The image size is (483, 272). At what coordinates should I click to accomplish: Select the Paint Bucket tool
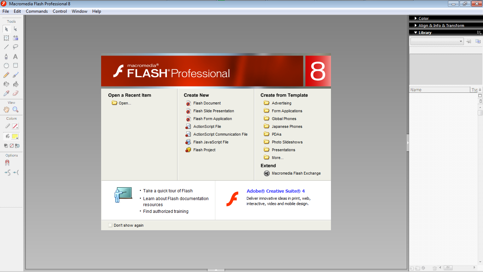tap(16, 84)
